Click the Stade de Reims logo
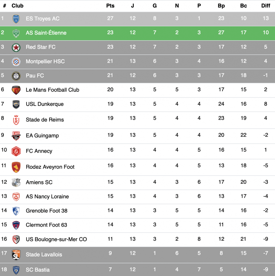 click(x=16, y=120)
